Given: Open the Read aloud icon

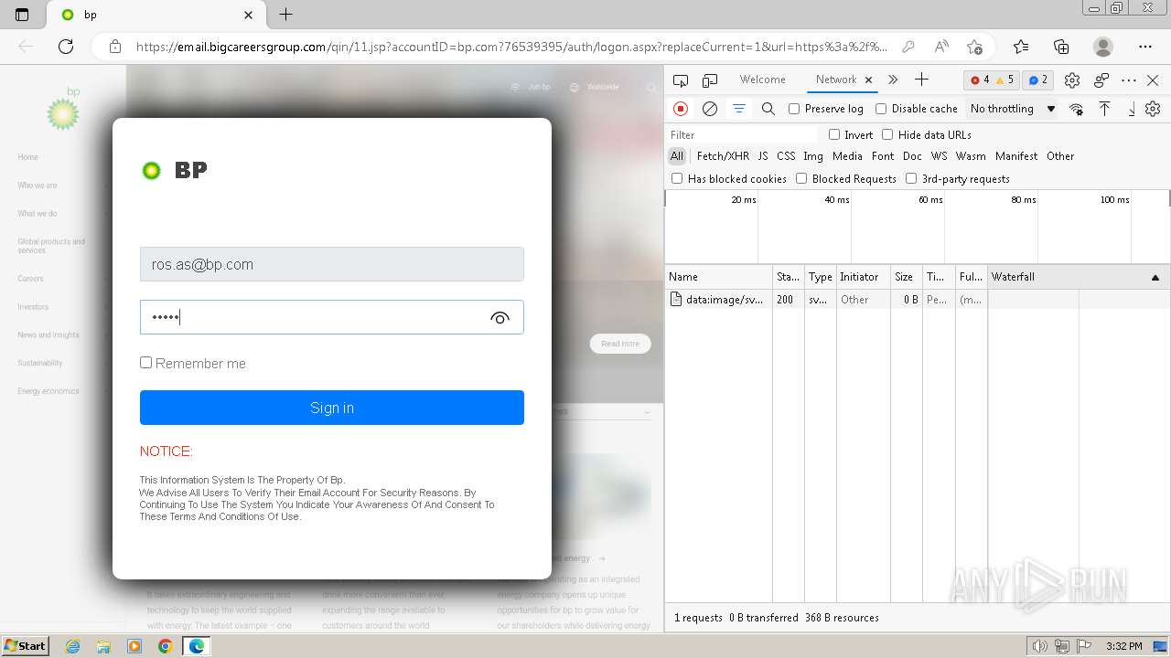Looking at the screenshot, I should (x=941, y=47).
